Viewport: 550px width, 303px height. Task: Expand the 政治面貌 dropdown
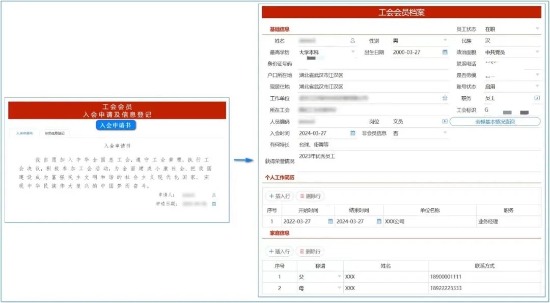pos(538,52)
